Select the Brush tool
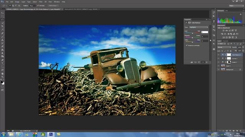The height and width of the screenshot is (137, 245). click(x=2, y=37)
